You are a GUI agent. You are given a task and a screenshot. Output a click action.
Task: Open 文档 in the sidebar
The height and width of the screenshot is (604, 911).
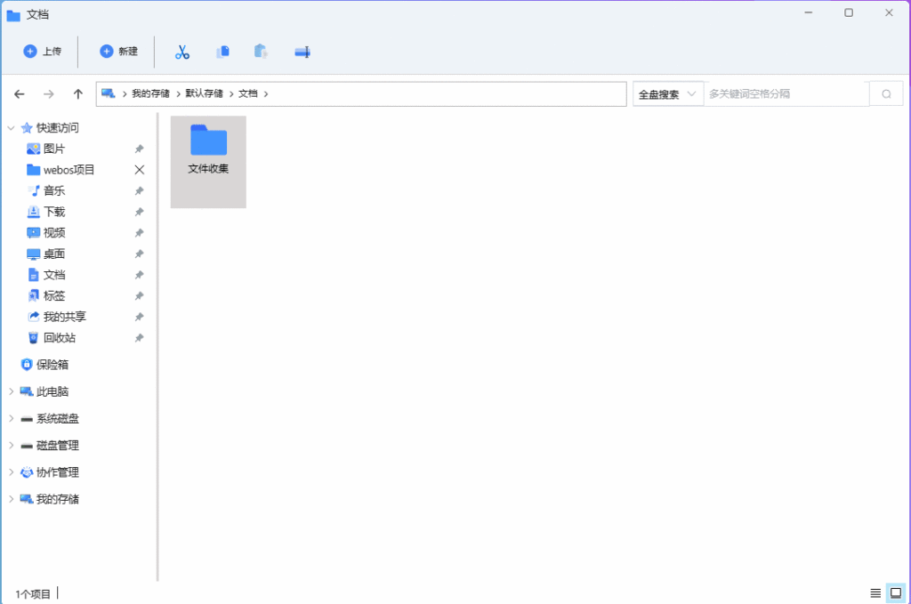(54, 275)
